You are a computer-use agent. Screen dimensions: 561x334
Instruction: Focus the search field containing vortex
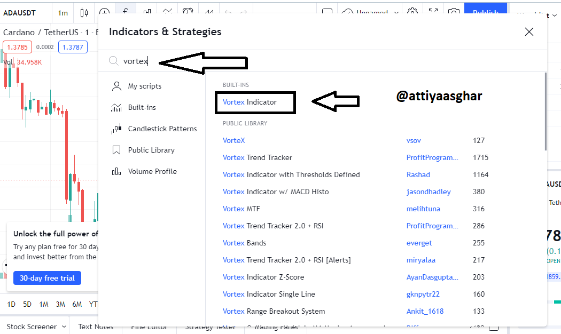click(322, 61)
